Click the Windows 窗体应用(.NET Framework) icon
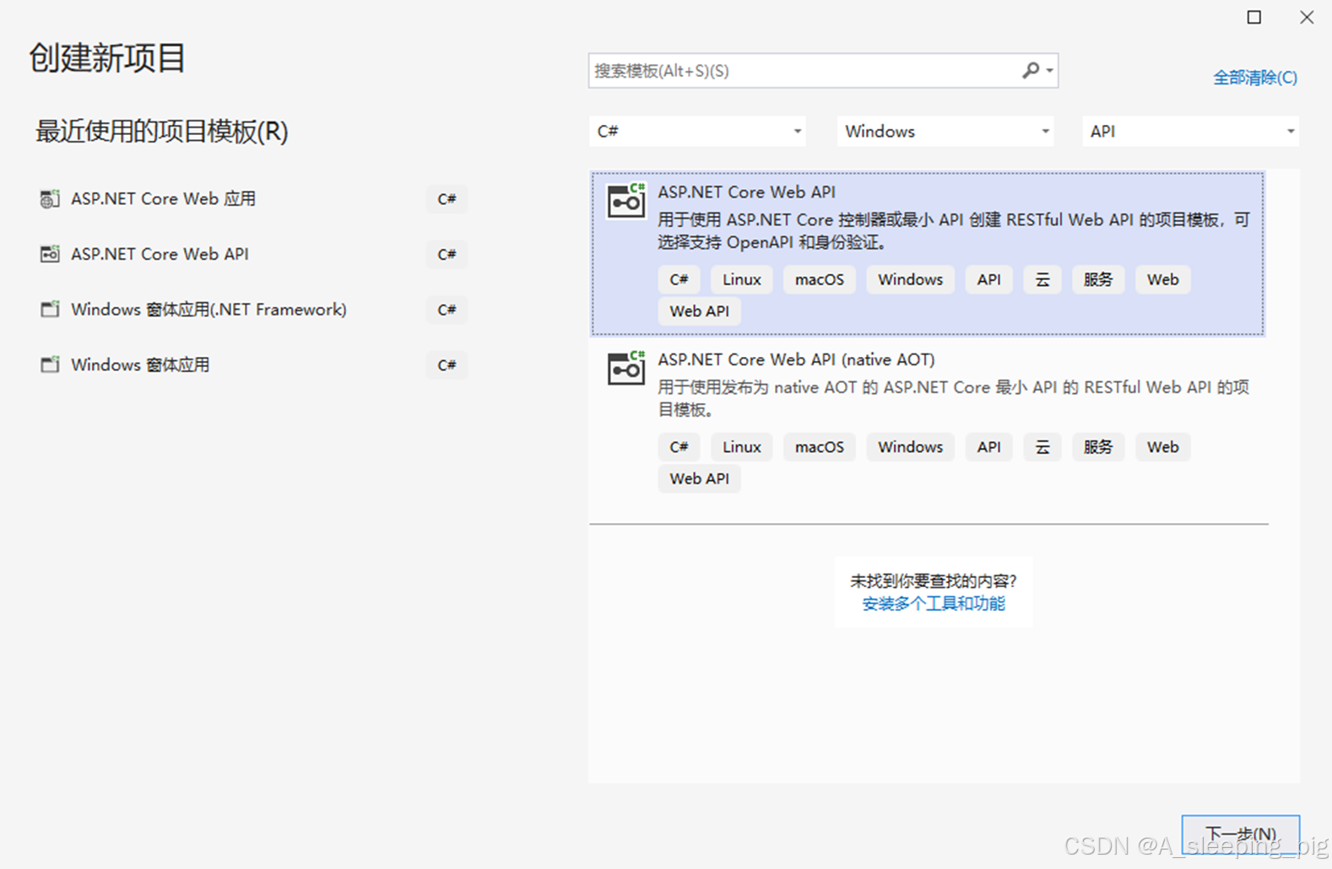This screenshot has height=869, width=1332. pyautogui.click(x=50, y=310)
